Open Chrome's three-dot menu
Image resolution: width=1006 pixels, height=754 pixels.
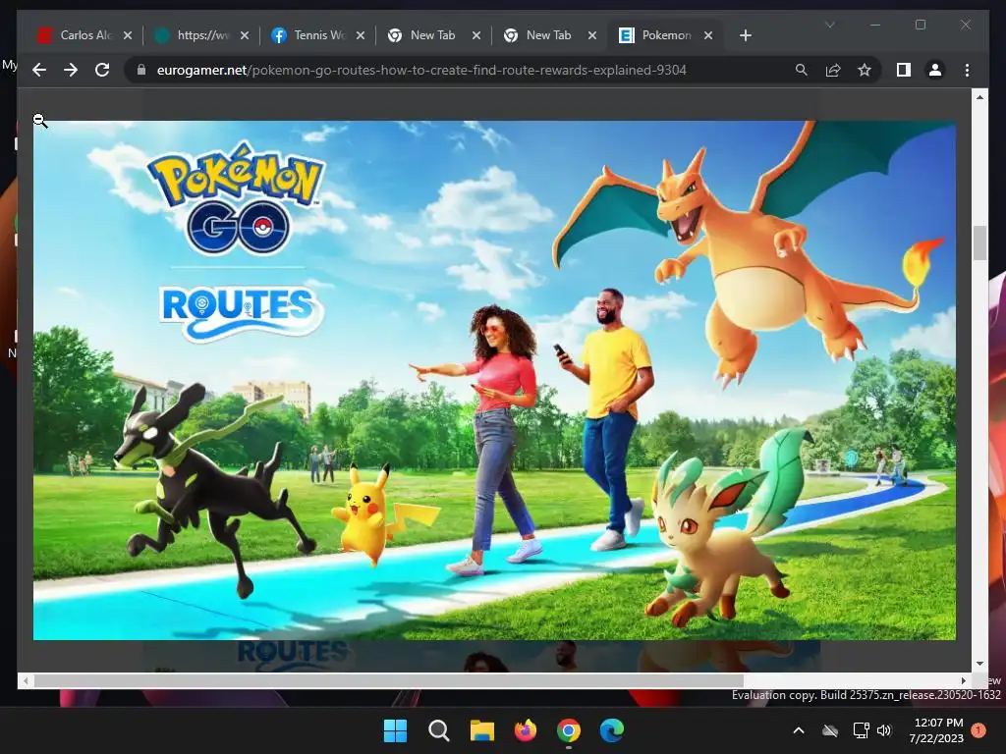click(x=967, y=70)
